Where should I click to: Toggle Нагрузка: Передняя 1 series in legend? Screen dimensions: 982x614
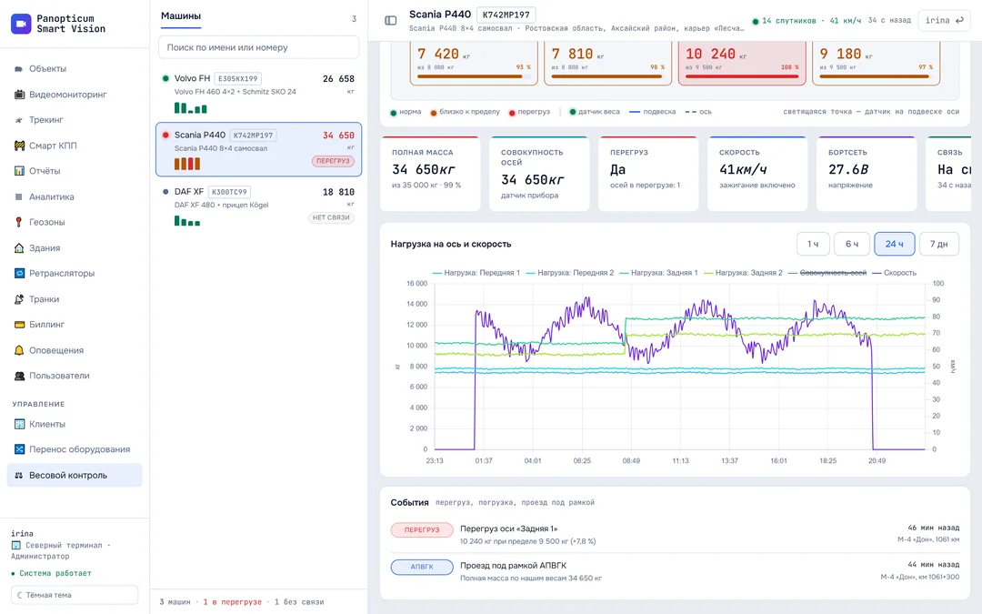click(476, 273)
